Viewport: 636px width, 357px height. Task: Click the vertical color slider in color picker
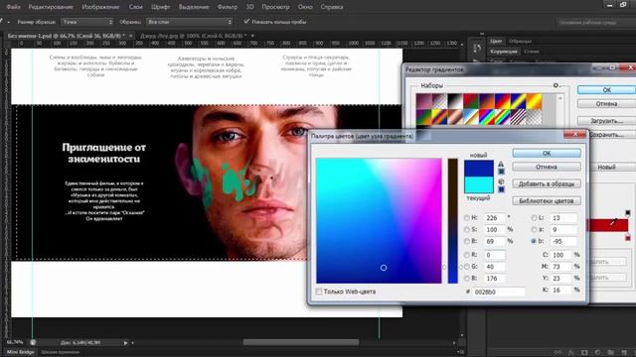coord(453,221)
